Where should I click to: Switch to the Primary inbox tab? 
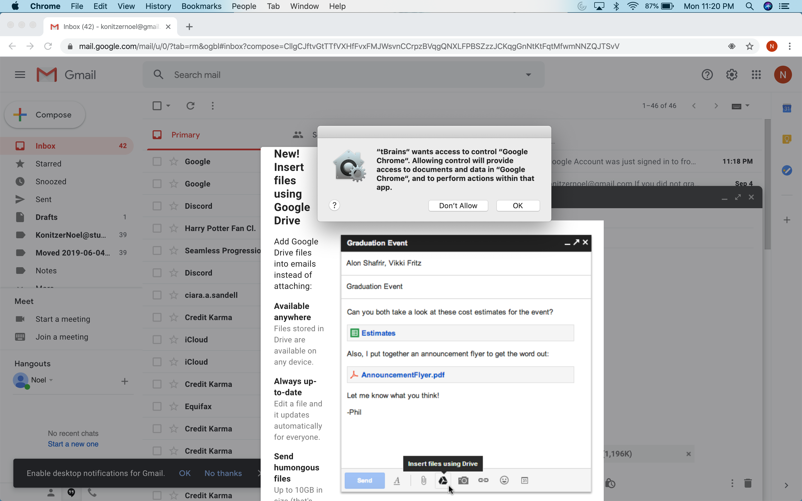[x=185, y=135]
